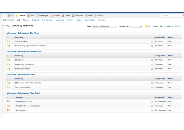184x130 pixels.
Task: Open Milestone 2 Submission: Screenshots
Action: pos(24,52)
